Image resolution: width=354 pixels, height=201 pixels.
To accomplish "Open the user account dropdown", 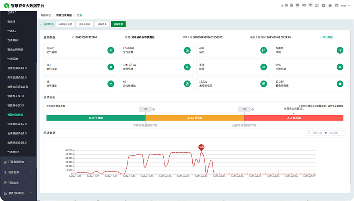I will point(345,6).
